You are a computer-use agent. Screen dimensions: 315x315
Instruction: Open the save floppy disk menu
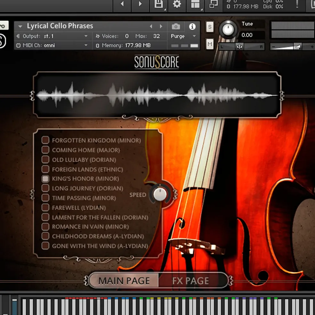tap(159, 4)
